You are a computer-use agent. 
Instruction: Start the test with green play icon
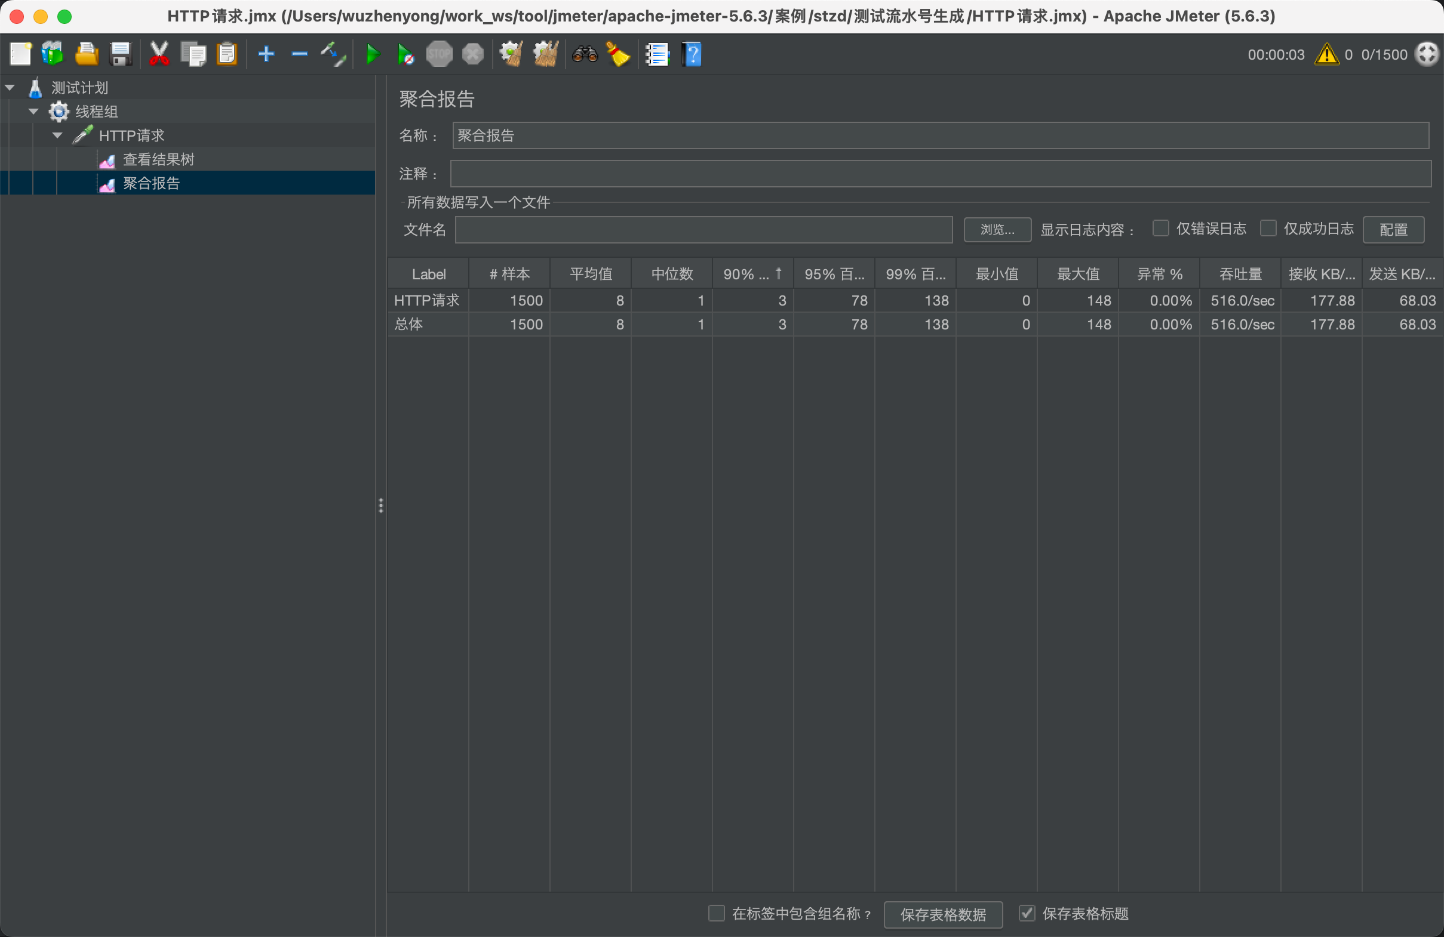pos(373,54)
